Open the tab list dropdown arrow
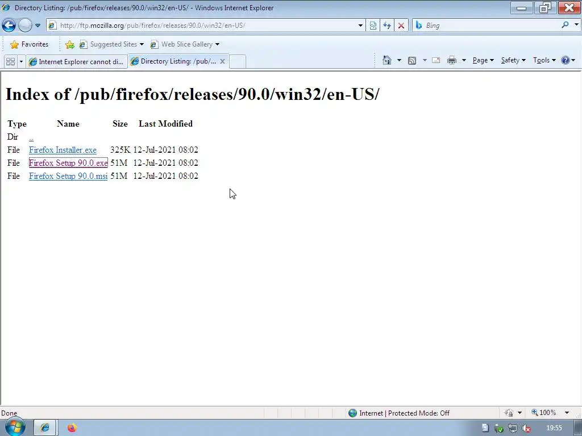Screen dimensions: 582x436 click(21, 61)
